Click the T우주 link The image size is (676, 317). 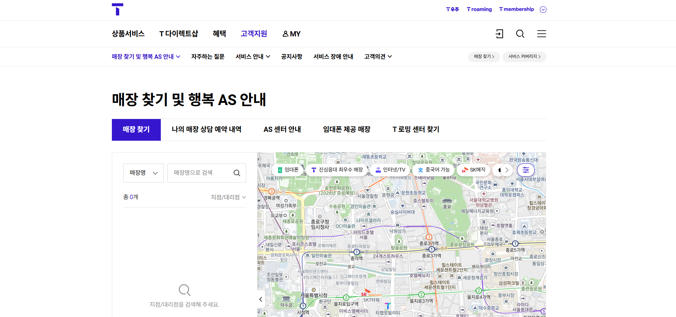[x=452, y=10]
